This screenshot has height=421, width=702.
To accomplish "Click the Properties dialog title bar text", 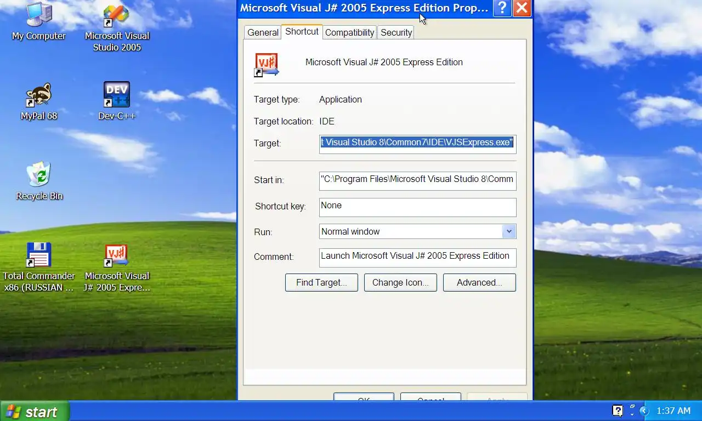I will 364,8.
